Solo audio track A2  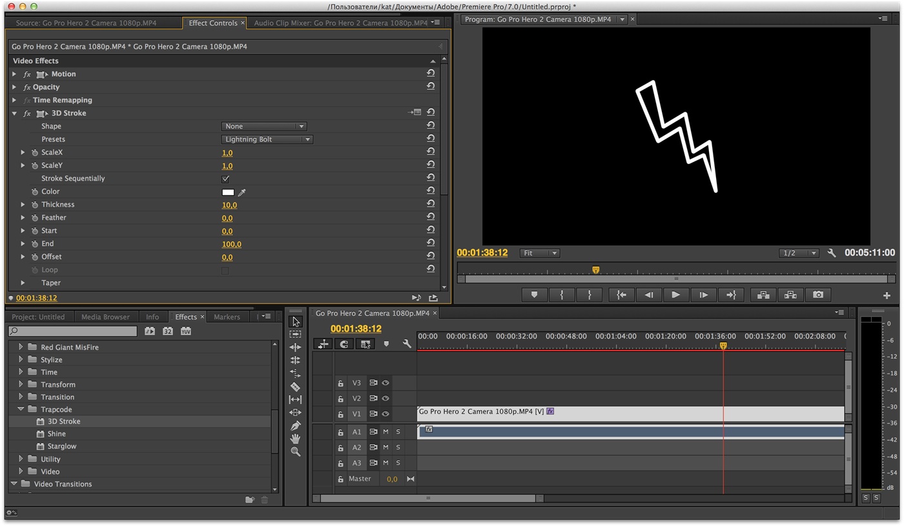pos(398,447)
